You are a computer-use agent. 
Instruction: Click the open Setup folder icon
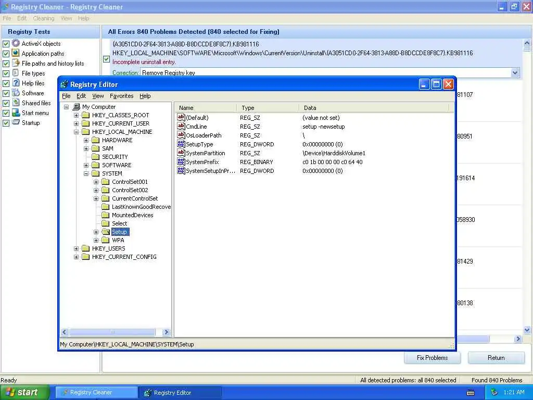(106, 232)
